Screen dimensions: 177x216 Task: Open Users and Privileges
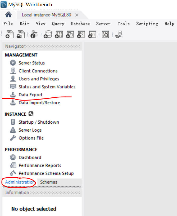[39, 79]
